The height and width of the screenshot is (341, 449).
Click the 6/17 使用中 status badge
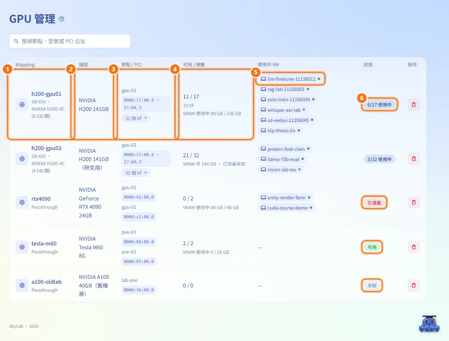(x=380, y=105)
